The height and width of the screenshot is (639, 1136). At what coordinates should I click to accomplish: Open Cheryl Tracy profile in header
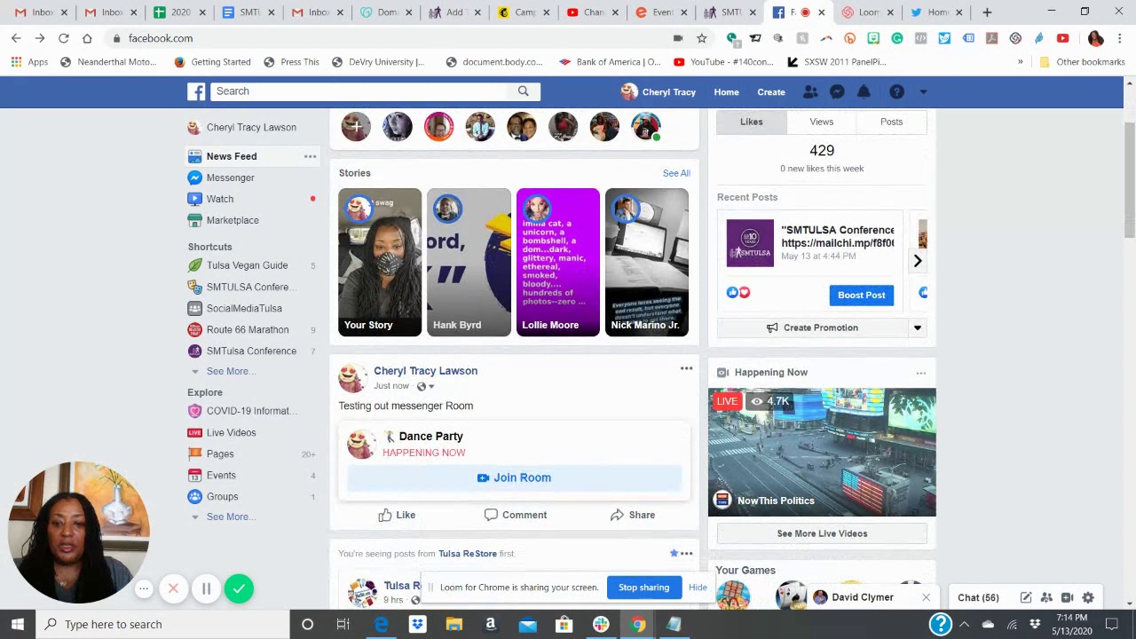[658, 92]
